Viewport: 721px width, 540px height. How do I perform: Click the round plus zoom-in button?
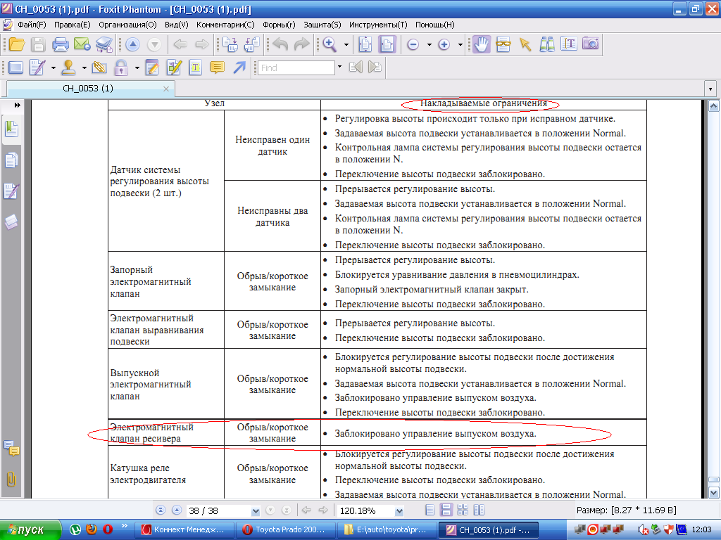[444, 44]
